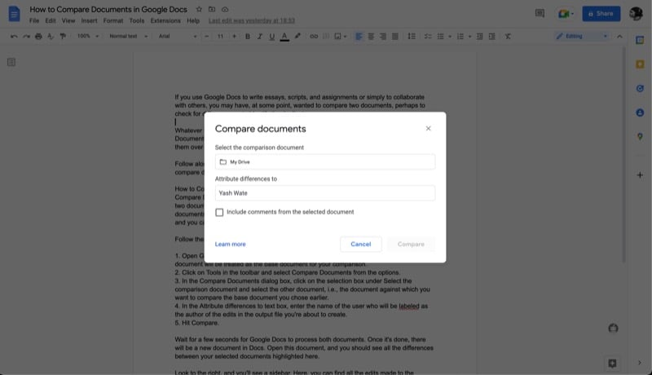Screen dimensions: 652x375
Task: Open the Insert menu
Action: click(89, 20)
